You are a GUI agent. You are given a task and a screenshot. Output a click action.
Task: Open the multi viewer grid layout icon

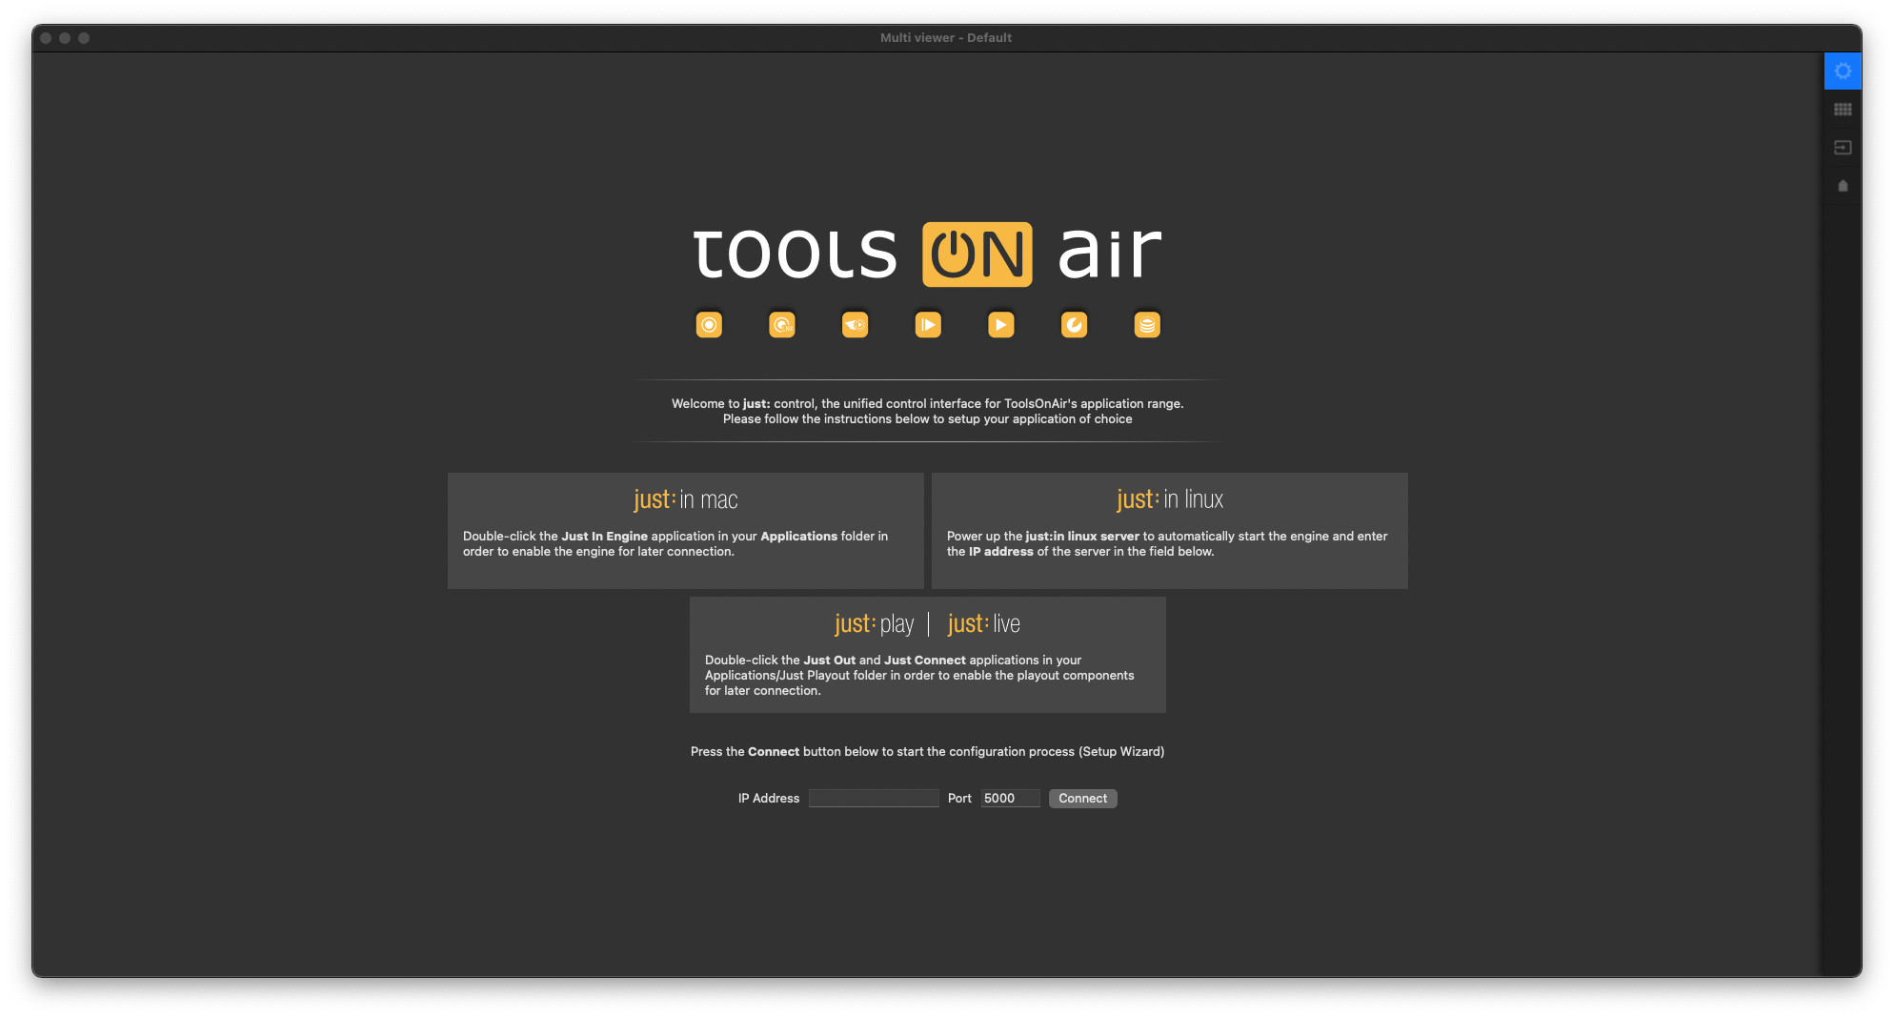click(1843, 110)
